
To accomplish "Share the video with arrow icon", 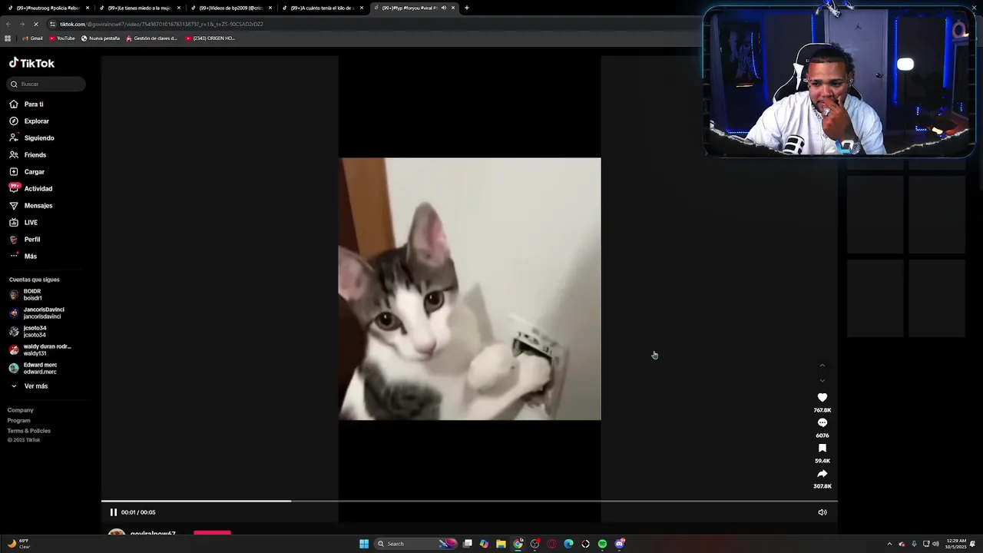I will [822, 474].
